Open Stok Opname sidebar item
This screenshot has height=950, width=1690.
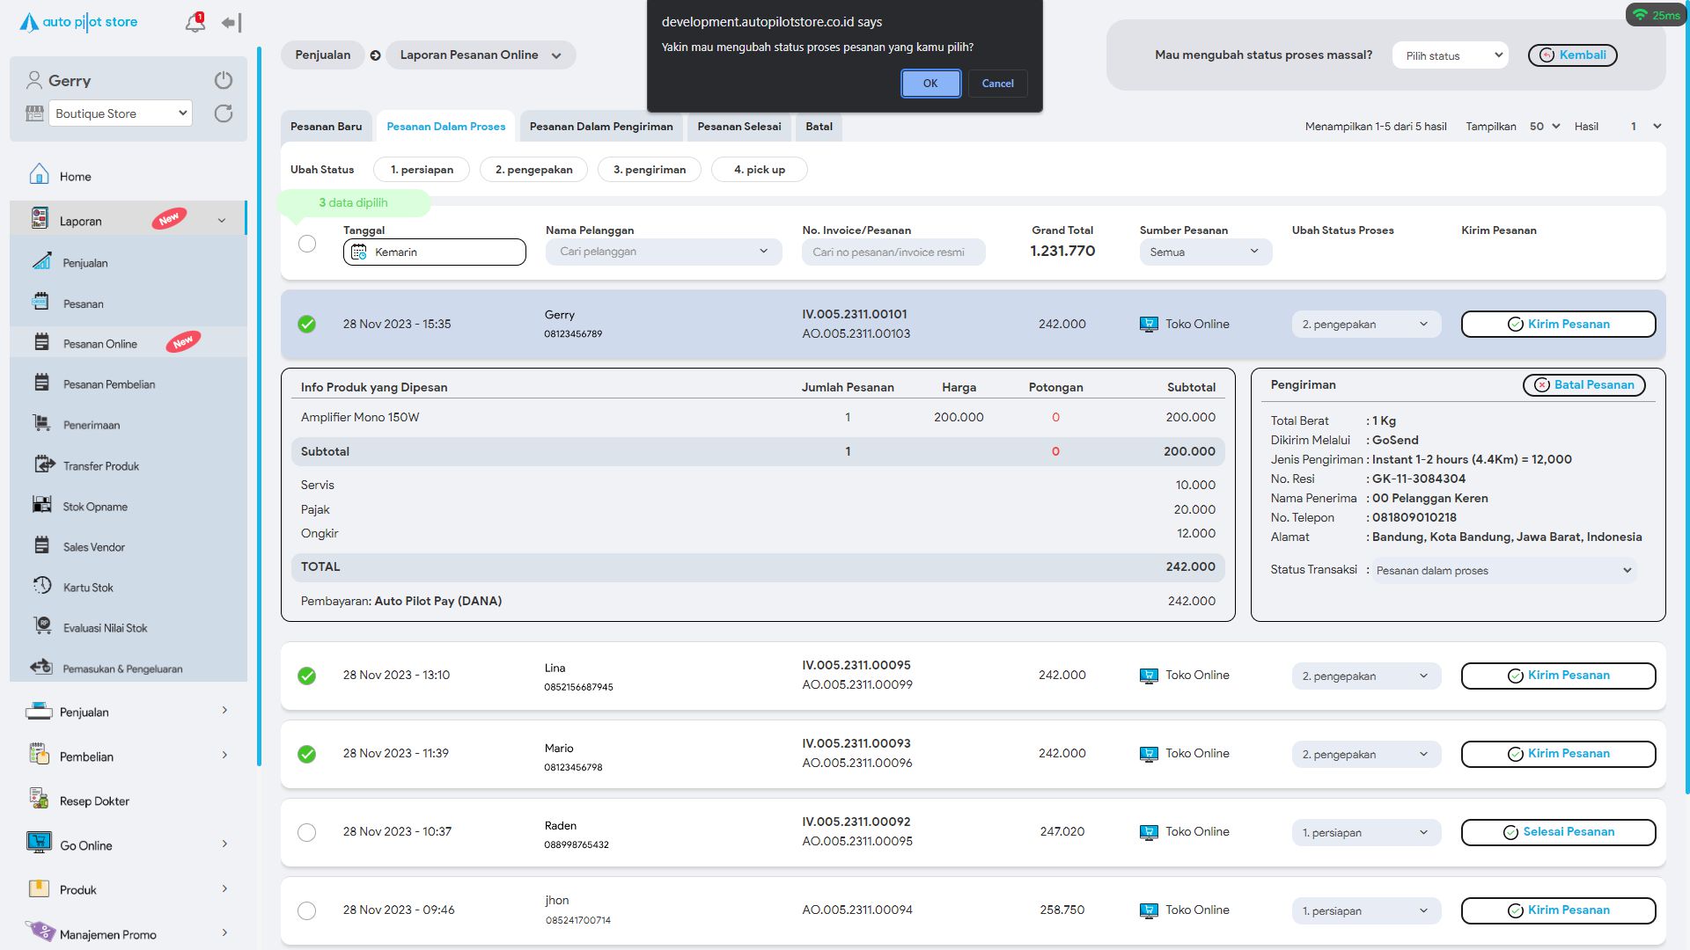click(95, 507)
